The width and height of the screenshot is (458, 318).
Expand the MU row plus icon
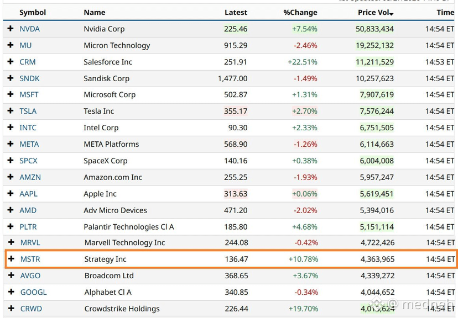click(11, 45)
